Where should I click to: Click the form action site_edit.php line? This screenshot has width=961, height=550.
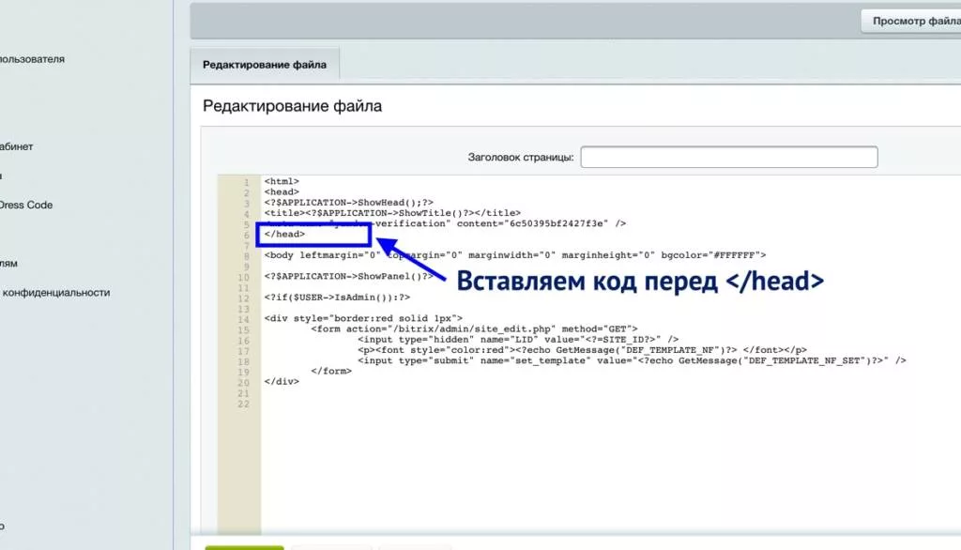click(x=474, y=328)
